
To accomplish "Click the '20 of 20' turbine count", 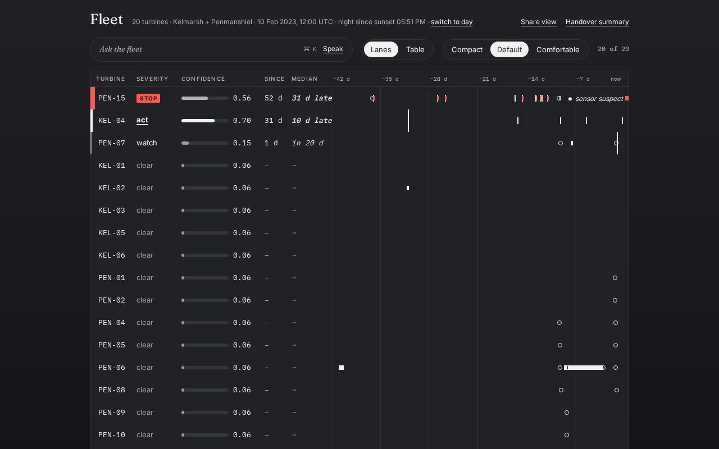I will tap(613, 49).
